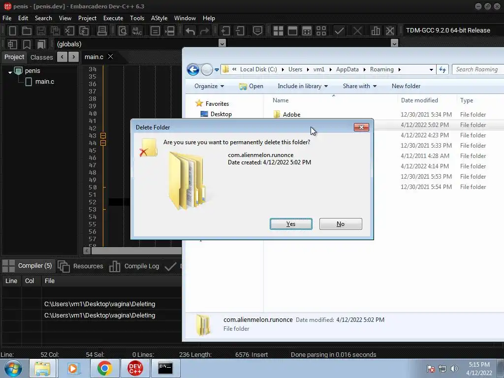This screenshot has height=378, width=504.
Task: Click the Unindent toolbar icon
Action: coord(240,31)
